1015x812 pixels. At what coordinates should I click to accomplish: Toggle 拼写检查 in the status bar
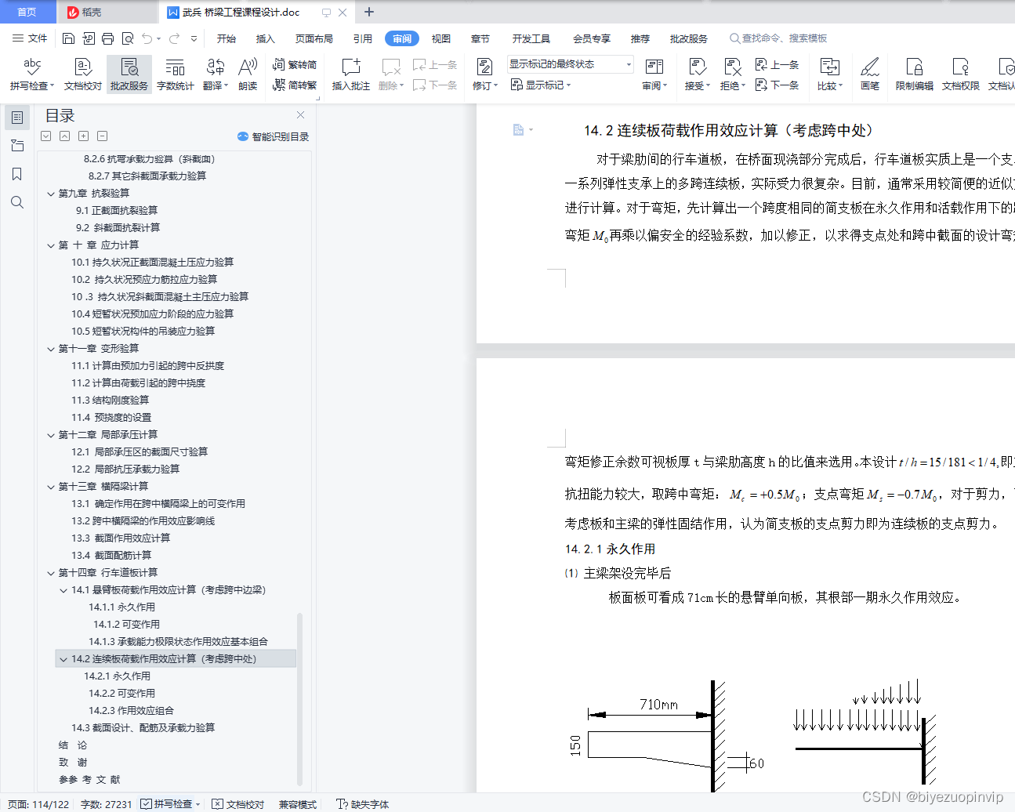point(165,803)
